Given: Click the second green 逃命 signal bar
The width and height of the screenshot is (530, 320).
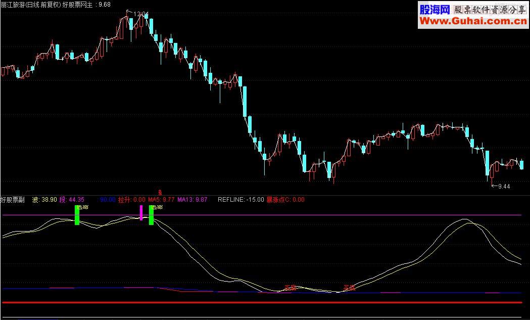Looking at the screenshot, I should click(151, 215).
